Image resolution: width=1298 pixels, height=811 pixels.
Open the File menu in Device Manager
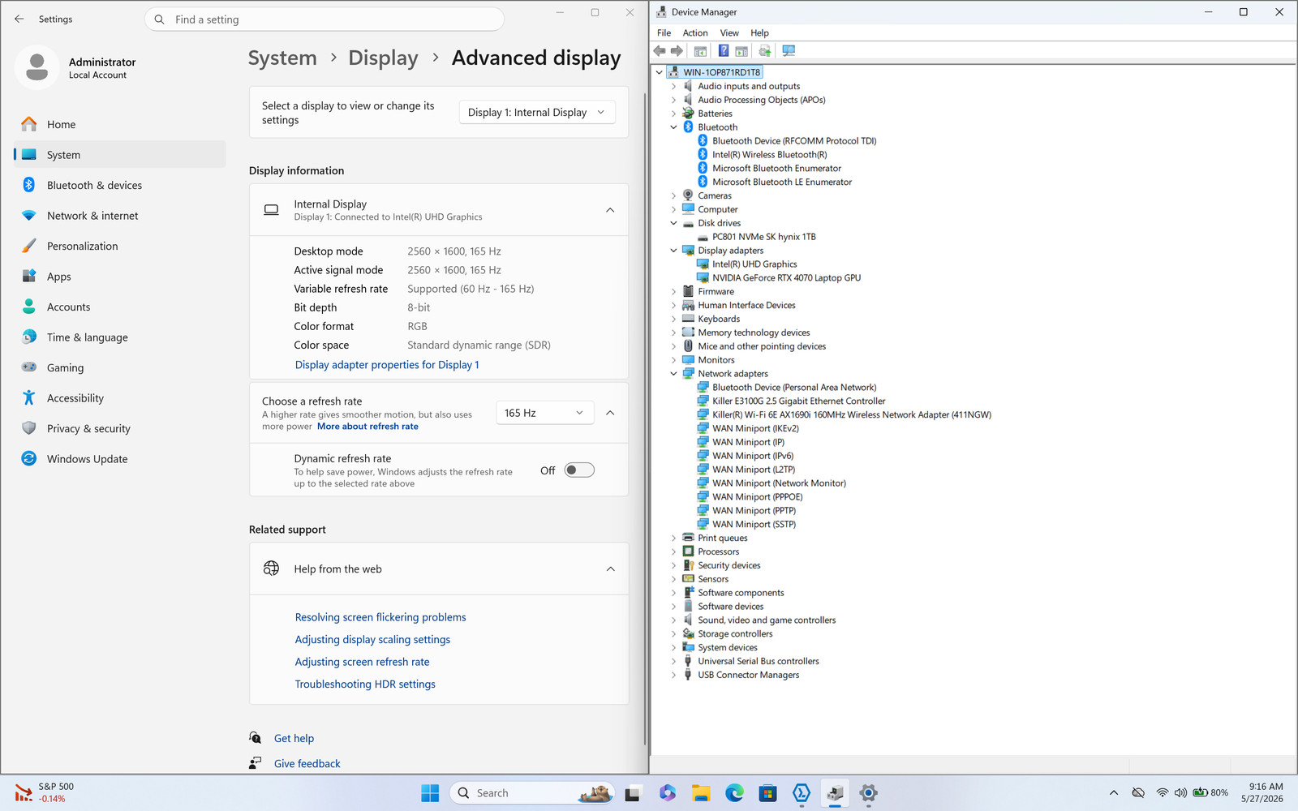664,32
